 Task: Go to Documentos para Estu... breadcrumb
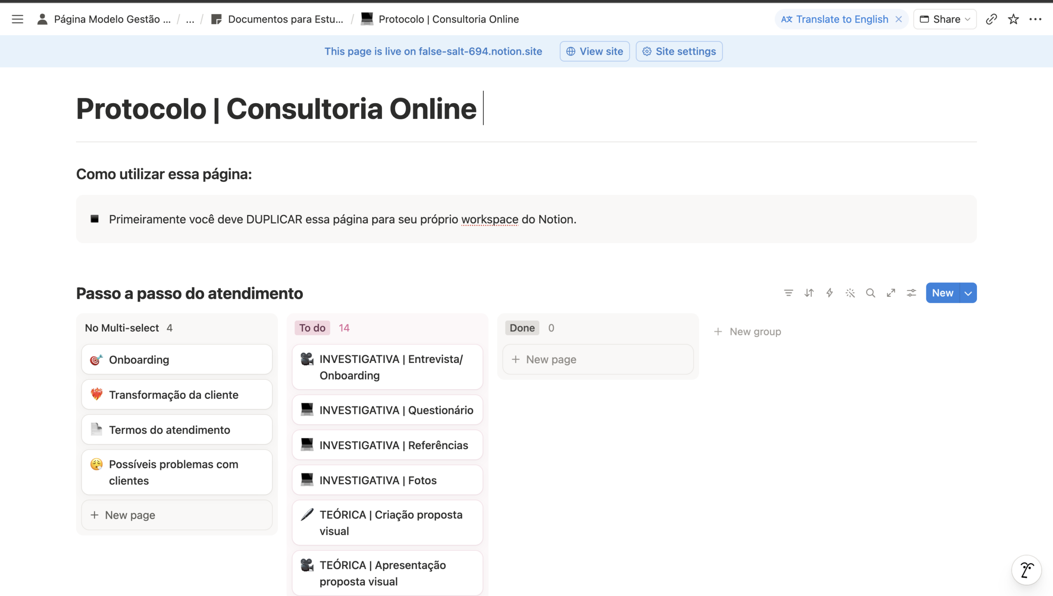(x=277, y=19)
